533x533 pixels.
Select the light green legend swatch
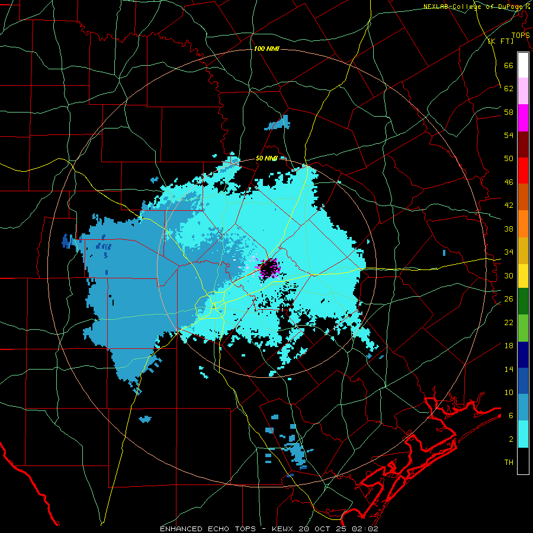click(523, 328)
